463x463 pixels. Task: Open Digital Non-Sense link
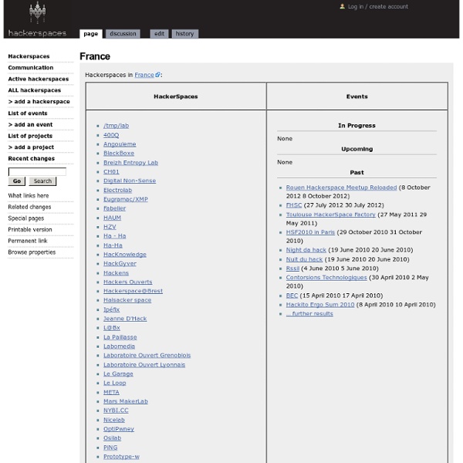130,181
